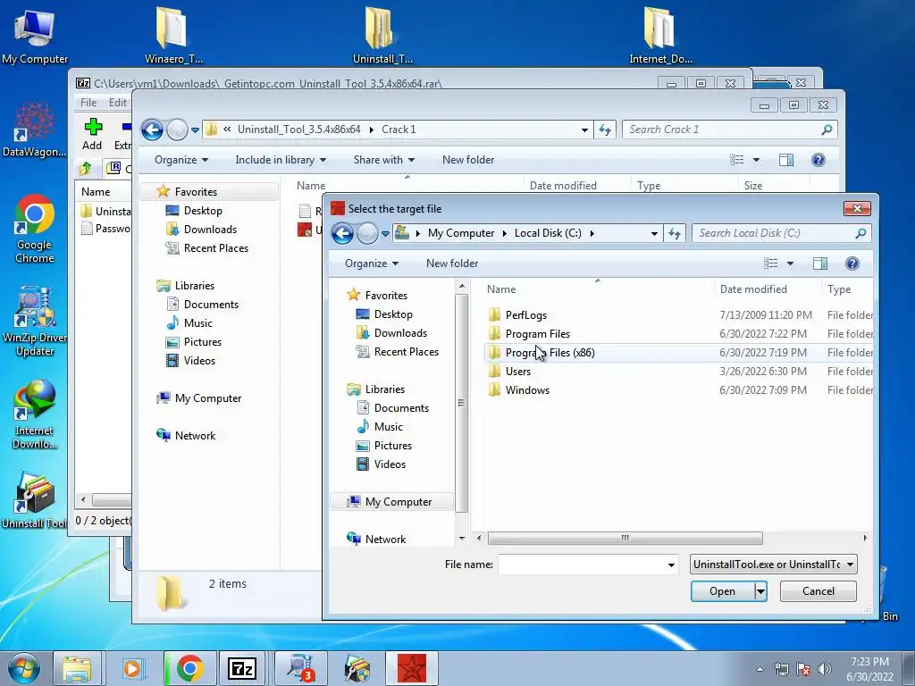Open Winaero_T... desktop folder
This screenshot has width=915, height=686.
click(172, 35)
